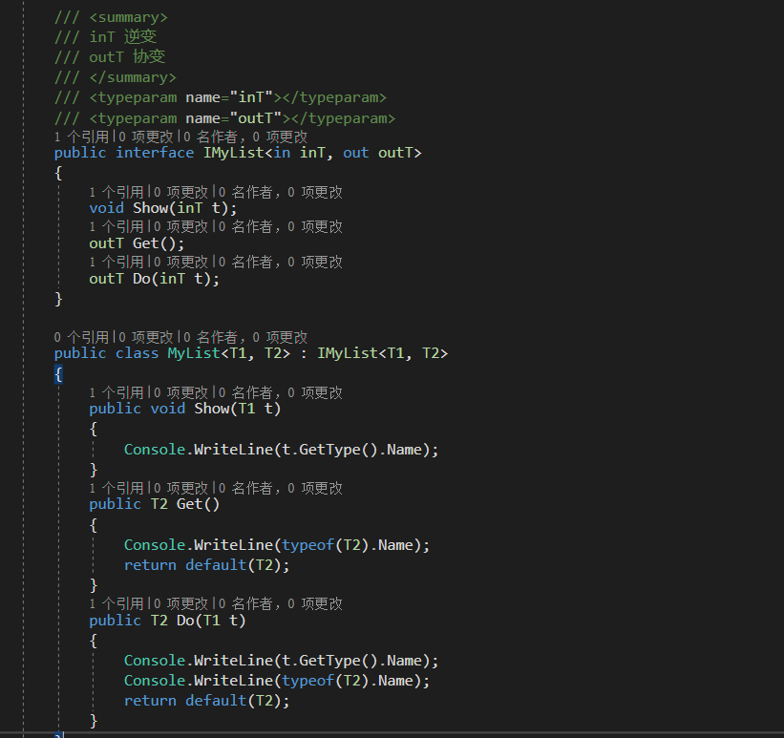Viewport: 784px width, 738px height.
Task: Open '1 个引用' above the IMyList interface declaration
Action: 81,137
